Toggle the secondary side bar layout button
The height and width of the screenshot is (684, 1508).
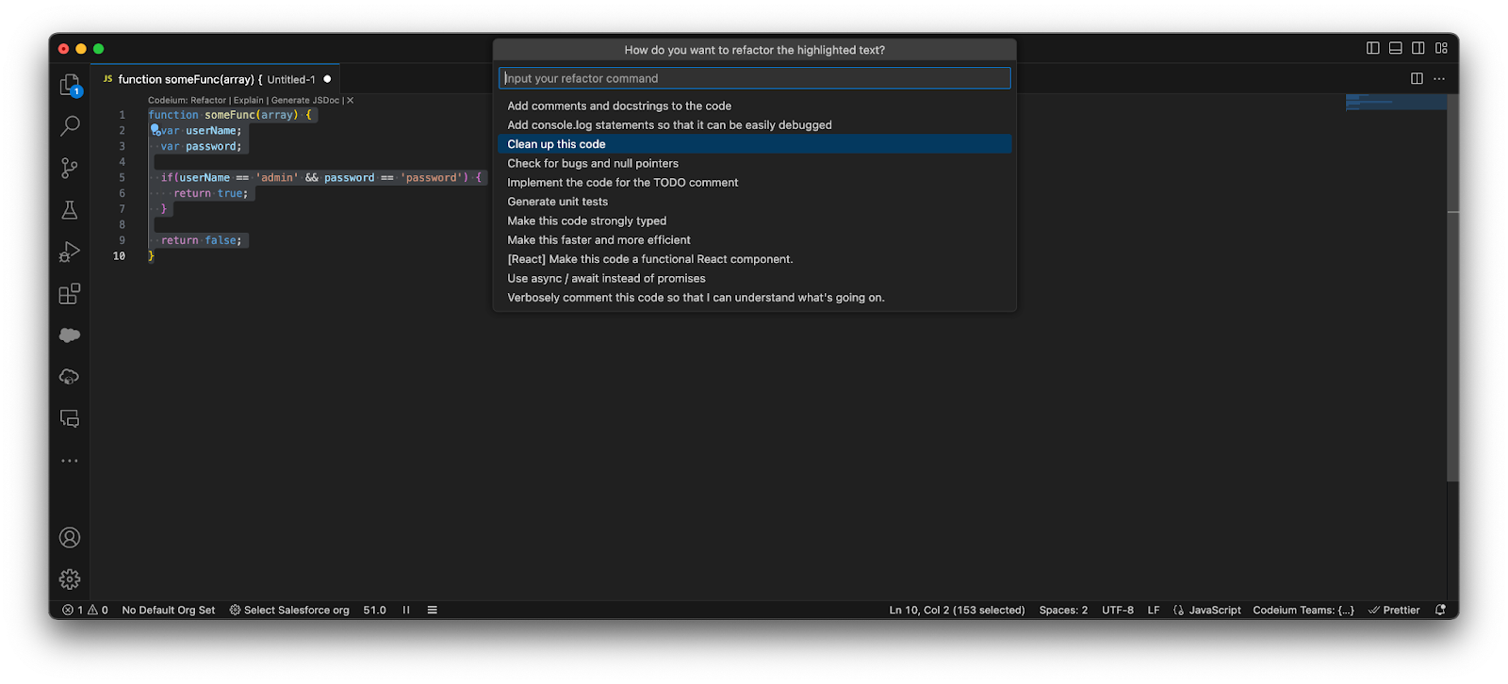pyautogui.click(x=1418, y=48)
